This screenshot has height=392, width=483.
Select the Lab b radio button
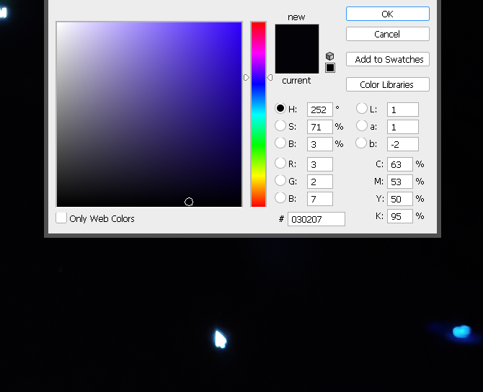click(361, 143)
